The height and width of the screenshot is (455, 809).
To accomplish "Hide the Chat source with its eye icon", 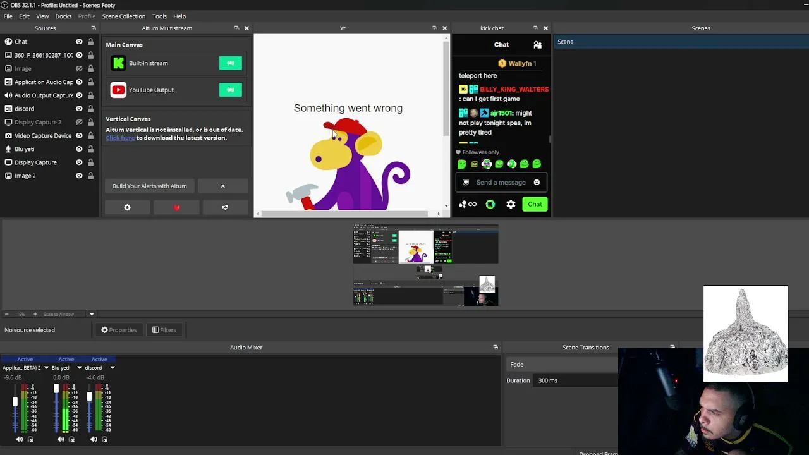I will tap(79, 42).
